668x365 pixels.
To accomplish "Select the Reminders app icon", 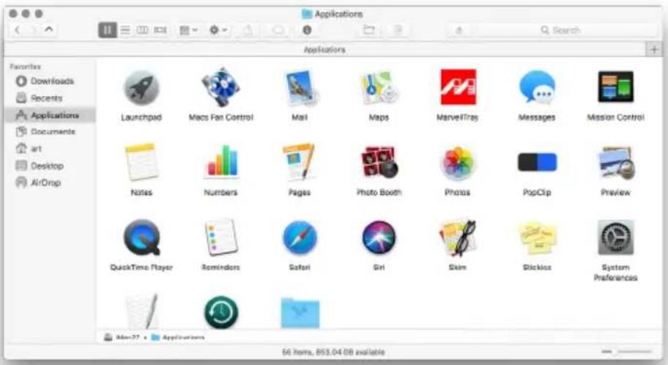I will click(220, 237).
